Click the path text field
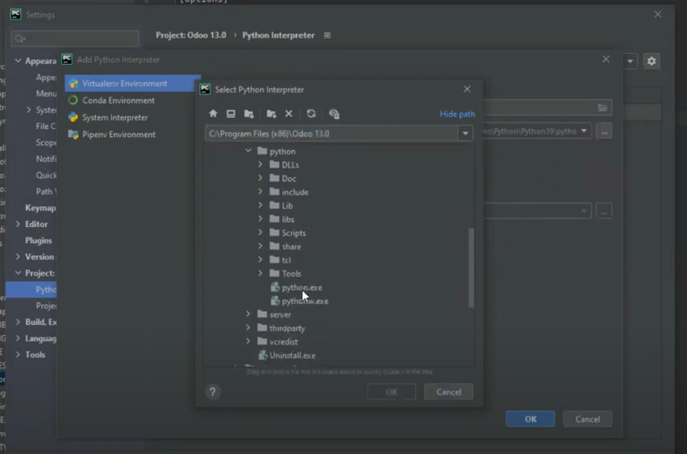The width and height of the screenshot is (687, 454). pyautogui.click(x=332, y=133)
